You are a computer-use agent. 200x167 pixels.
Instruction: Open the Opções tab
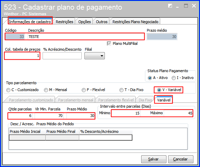point(84,22)
